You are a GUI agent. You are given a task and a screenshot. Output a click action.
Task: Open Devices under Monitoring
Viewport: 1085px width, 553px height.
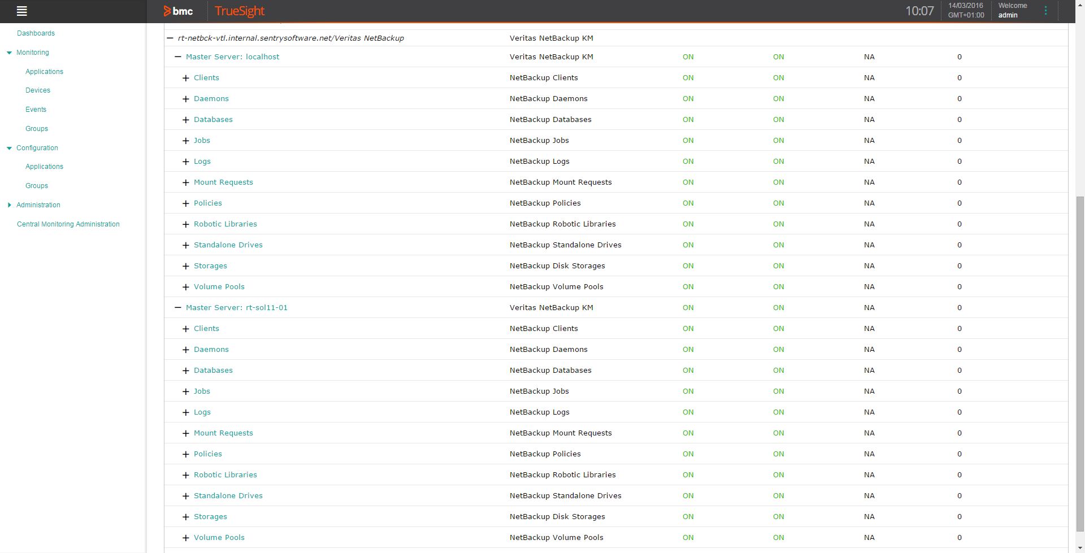point(37,90)
